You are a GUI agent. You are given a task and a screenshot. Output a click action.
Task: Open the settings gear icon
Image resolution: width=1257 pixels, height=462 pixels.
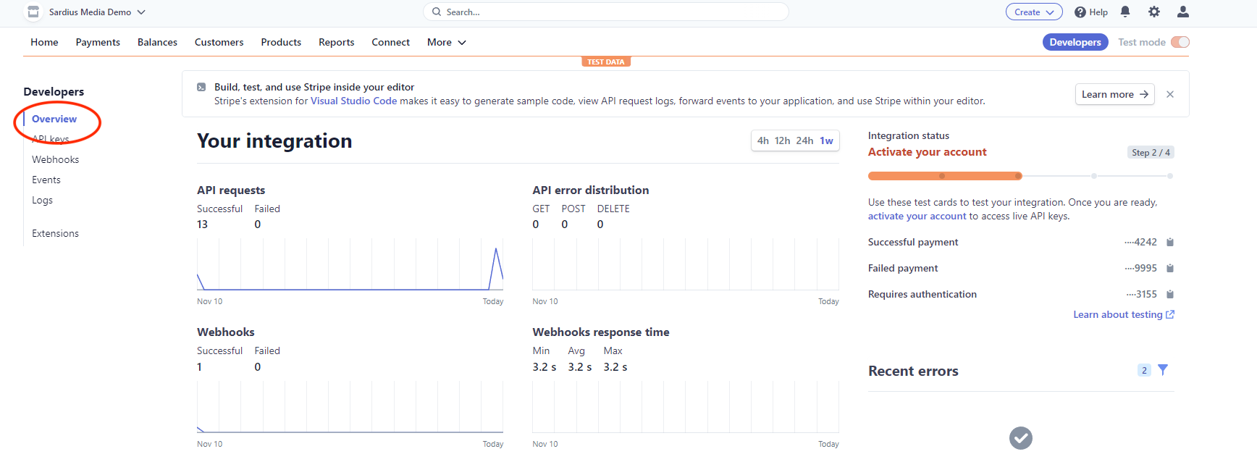point(1154,12)
